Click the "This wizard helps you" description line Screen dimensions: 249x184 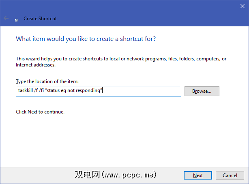(121, 59)
